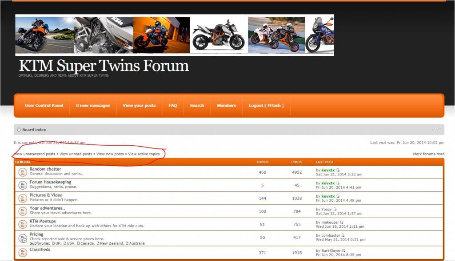View latest post icon beside Yoozy
This screenshot has width=455, height=261.
335,209
